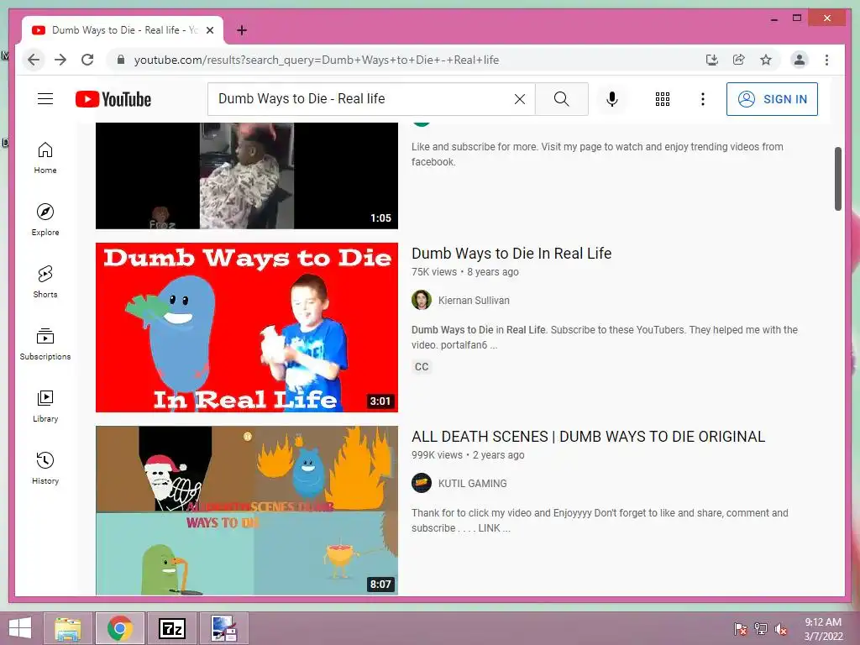The width and height of the screenshot is (860, 645).
Task: Open Library in the sidebar
Action: point(45,406)
